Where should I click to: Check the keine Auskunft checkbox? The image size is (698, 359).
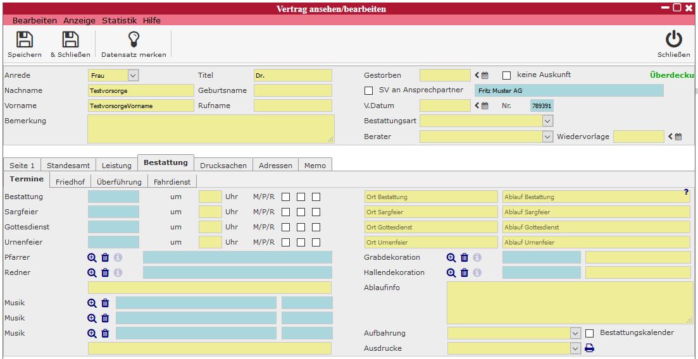click(x=506, y=75)
